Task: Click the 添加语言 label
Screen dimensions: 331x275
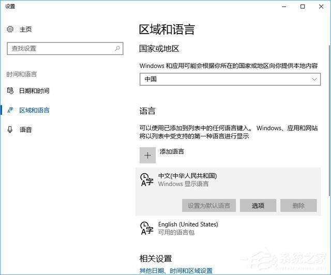Action: click(172, 151)
